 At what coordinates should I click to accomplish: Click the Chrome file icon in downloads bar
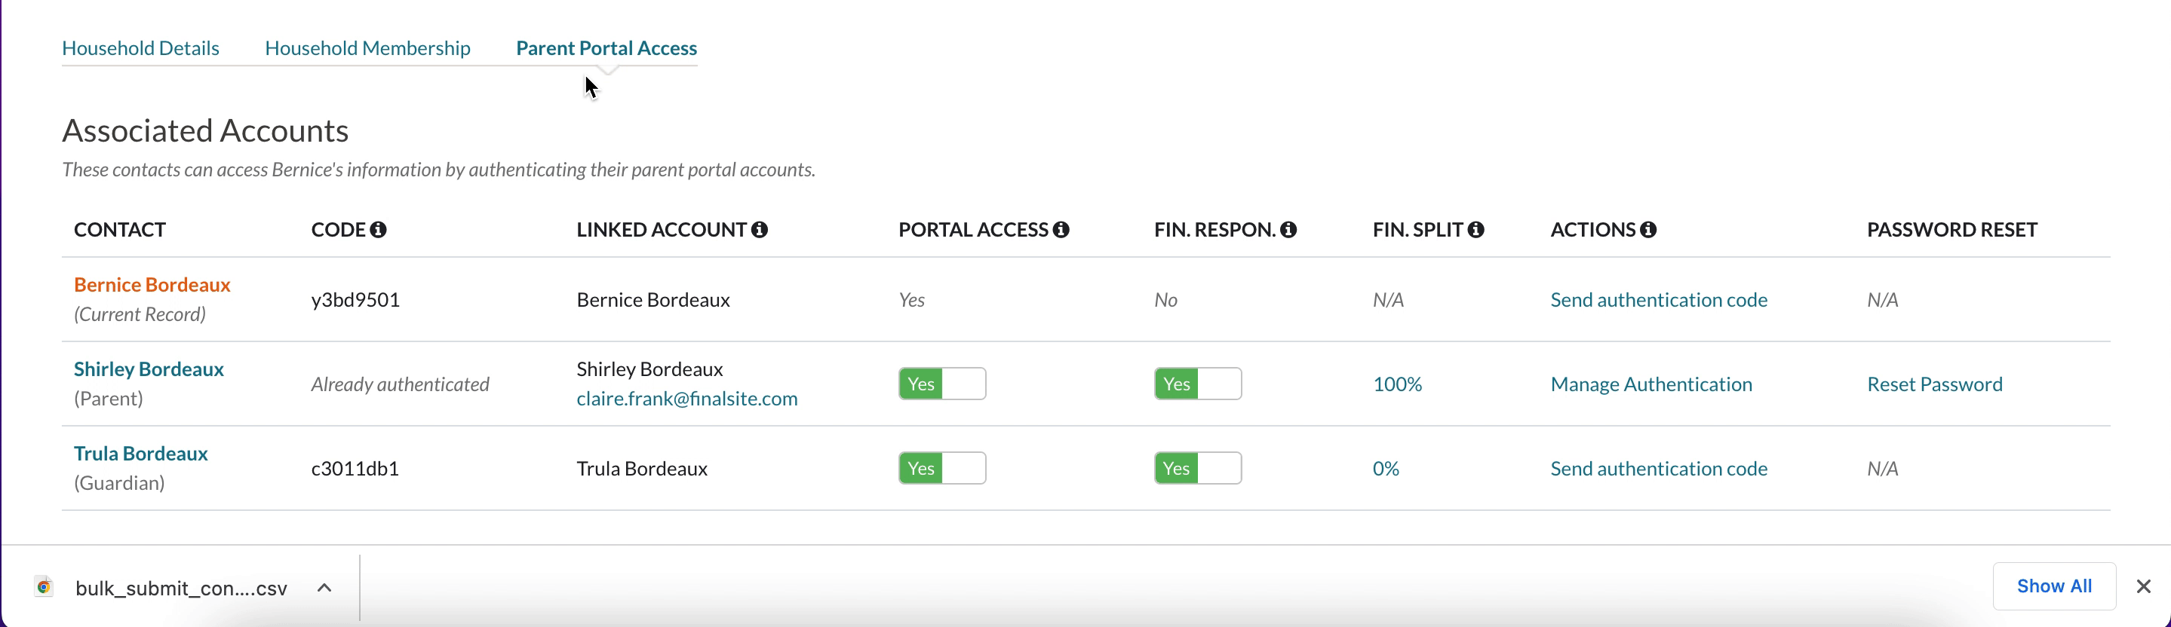click(x=44, y=588)
